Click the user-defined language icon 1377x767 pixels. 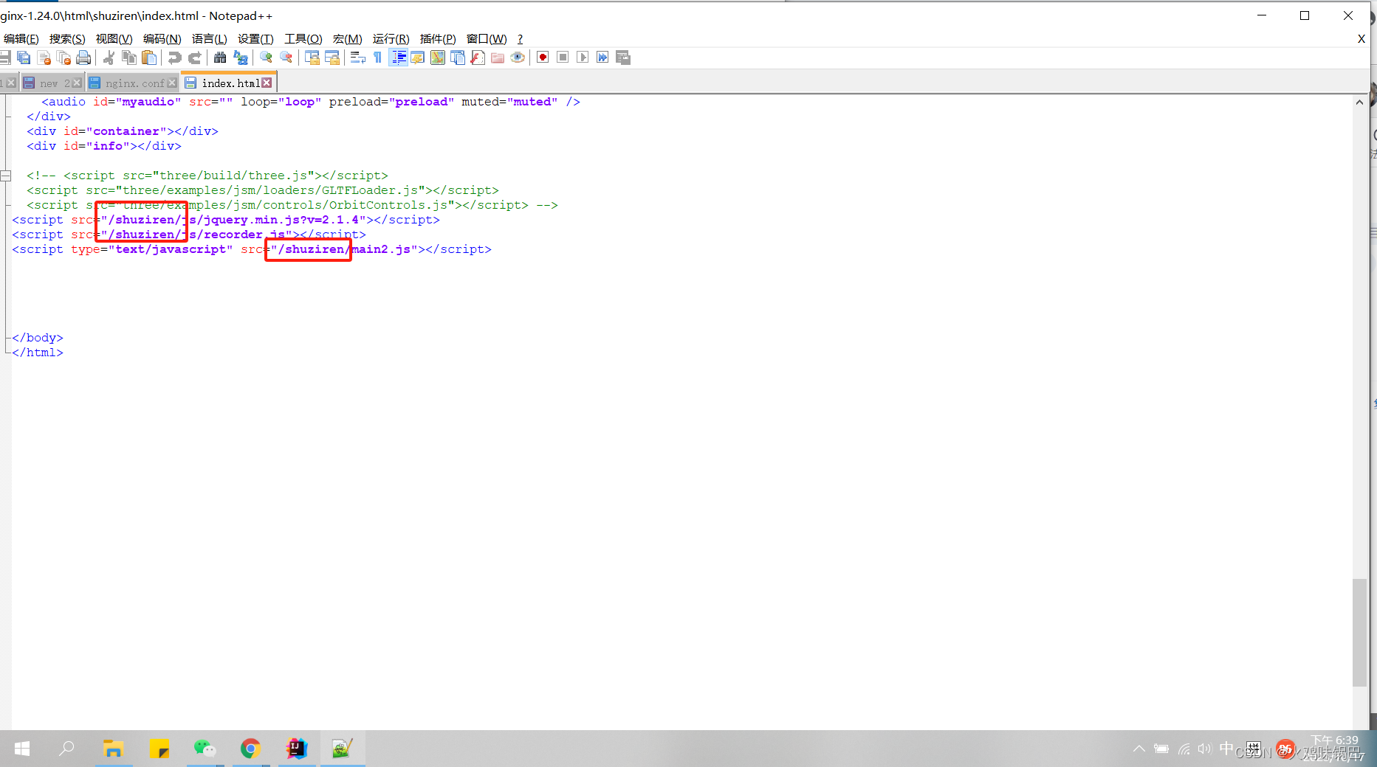[418, 58]
